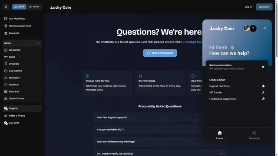
Task: Click the bell icon beside Support Questions
Action: pyautogui.click(x=263, y=86)
